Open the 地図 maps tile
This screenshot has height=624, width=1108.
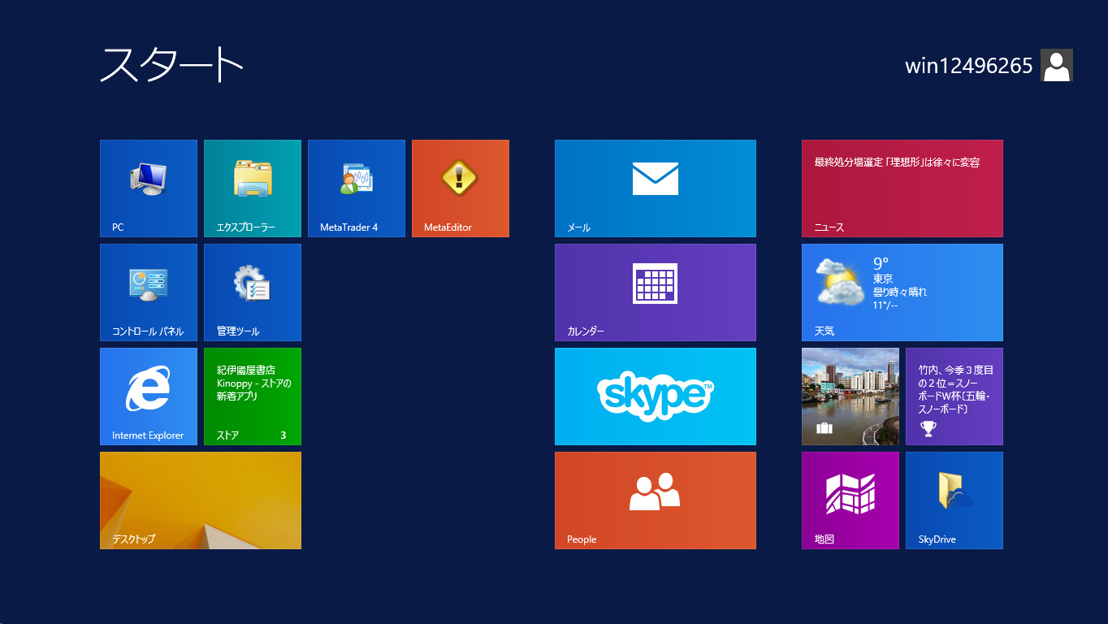coord(850,500)
